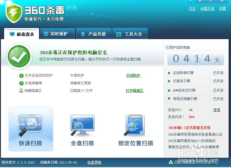Click green indicator beside 常规反病毒引擎
Image resolution: width=231 pixels, height=168 pixels.
tap(169, 99)
